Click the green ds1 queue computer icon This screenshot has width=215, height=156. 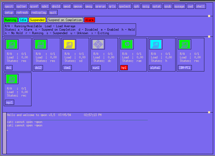pos(12,44)
